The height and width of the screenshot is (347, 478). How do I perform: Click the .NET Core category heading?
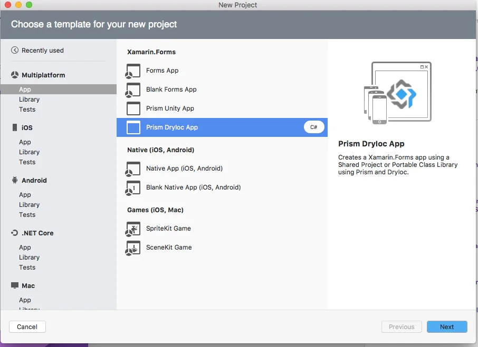37,233
